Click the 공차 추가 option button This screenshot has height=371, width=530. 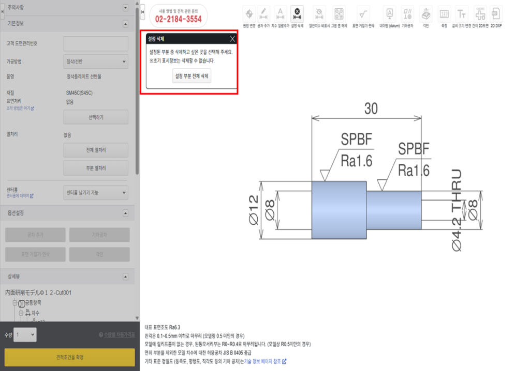35,235
